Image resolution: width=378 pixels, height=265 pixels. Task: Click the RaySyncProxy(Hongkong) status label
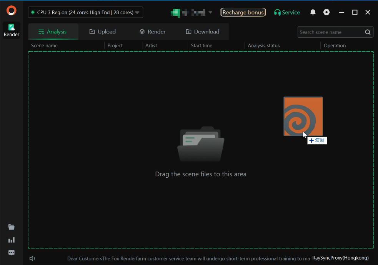point(340,258)
